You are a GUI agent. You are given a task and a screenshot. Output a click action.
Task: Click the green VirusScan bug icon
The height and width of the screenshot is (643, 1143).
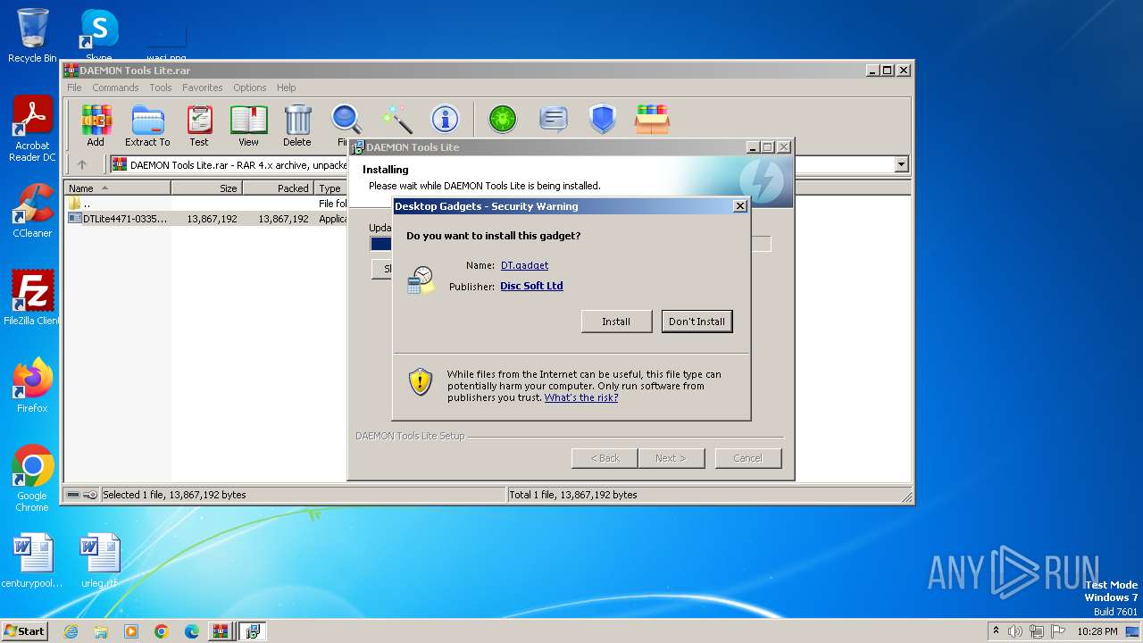click(503, 119)
